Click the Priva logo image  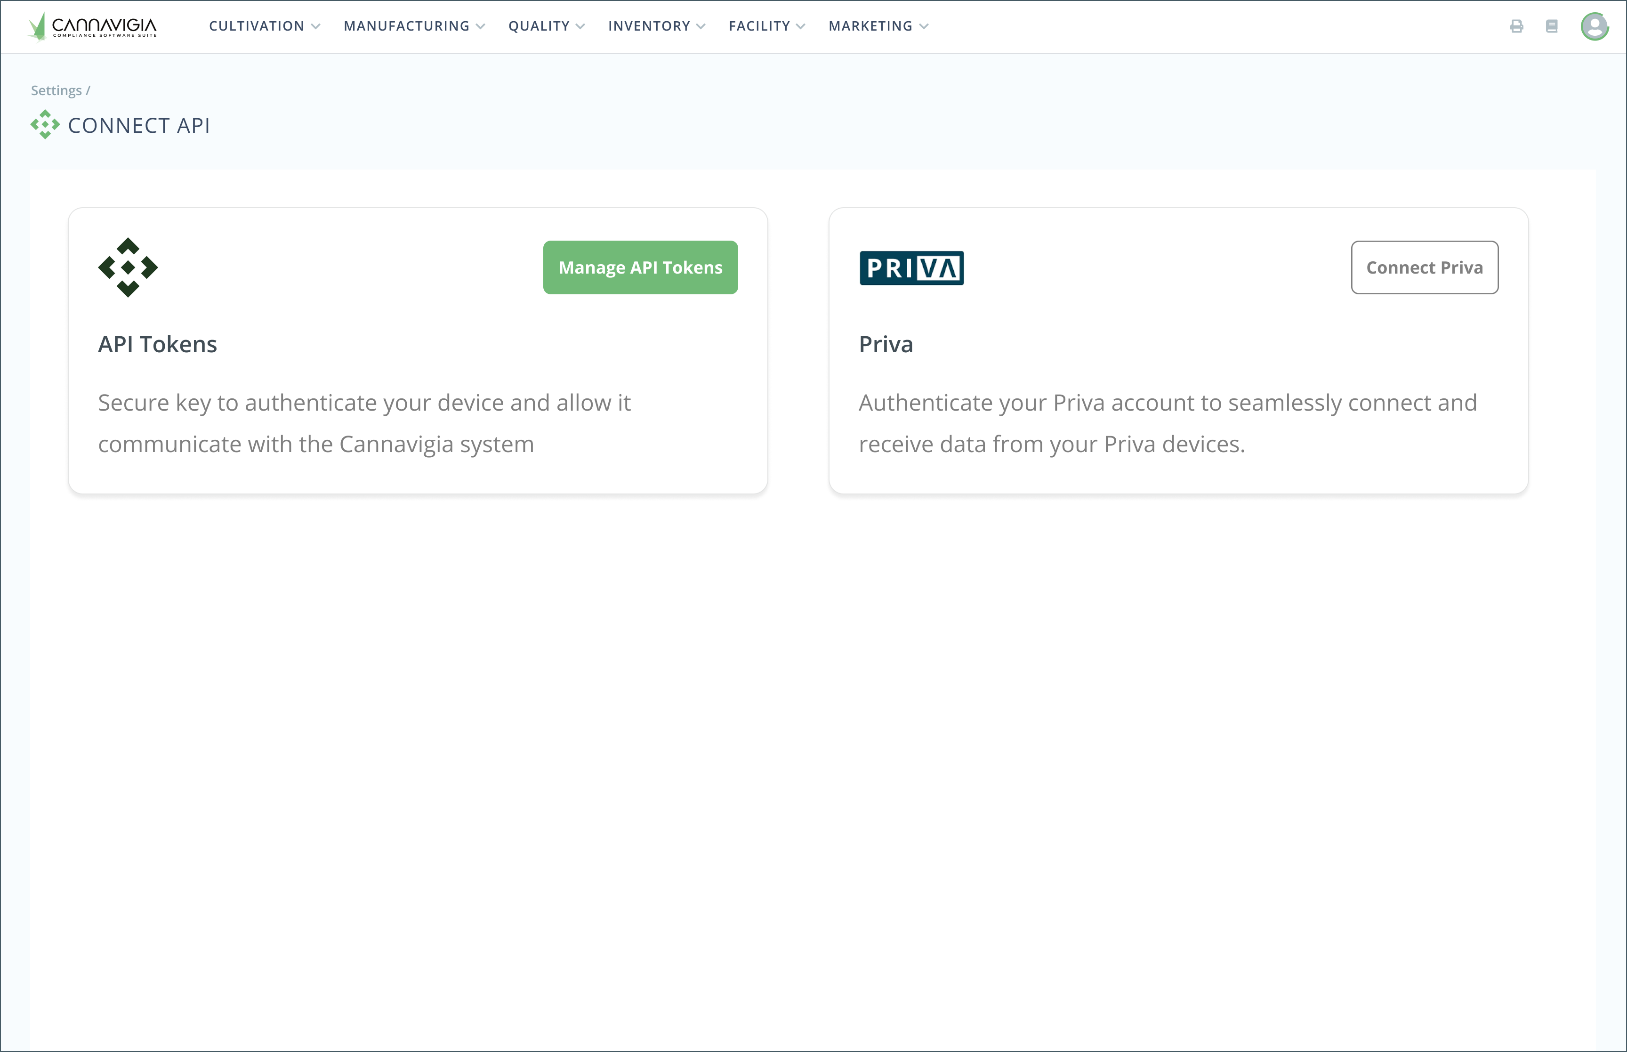click(x=911, y=268)
